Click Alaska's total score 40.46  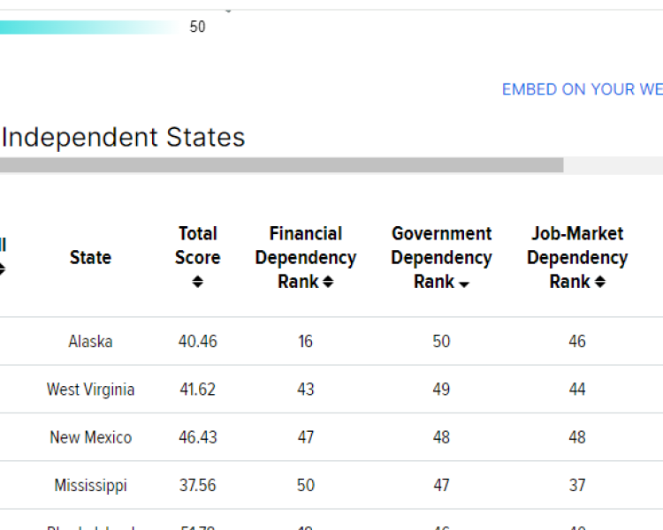tap(197, 342)
